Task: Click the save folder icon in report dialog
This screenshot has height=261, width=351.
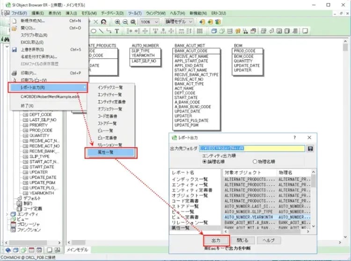Action: pyautogui.click(x=310, y=148)
